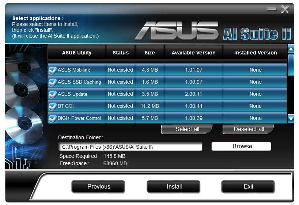This screenshot has width=299, height=205.
Task: Click version 2.00.11 cell
Action: tap(193, 94)
